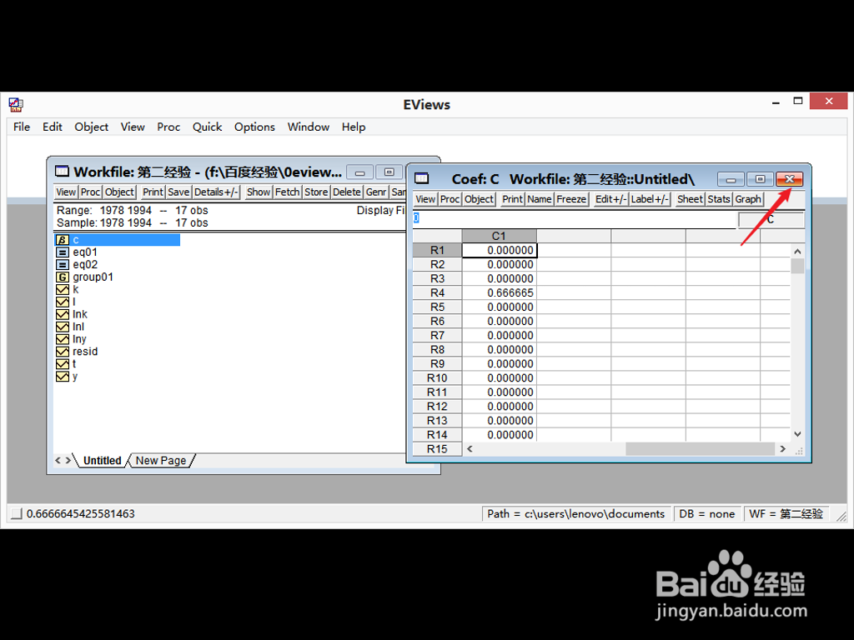Select the C1 column header
Image resolution: width=854 pixels, height=640 pixels.
(500, 236)
